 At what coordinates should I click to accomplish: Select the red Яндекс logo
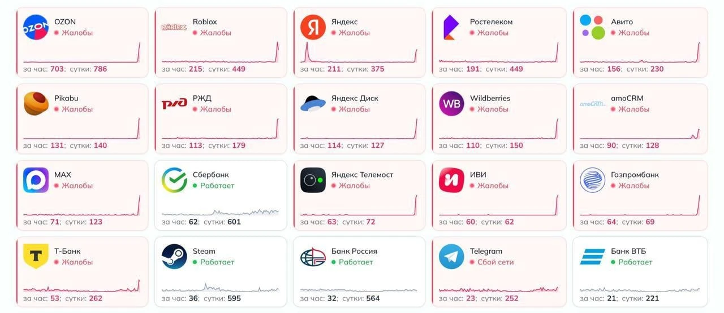pos(313,27)
